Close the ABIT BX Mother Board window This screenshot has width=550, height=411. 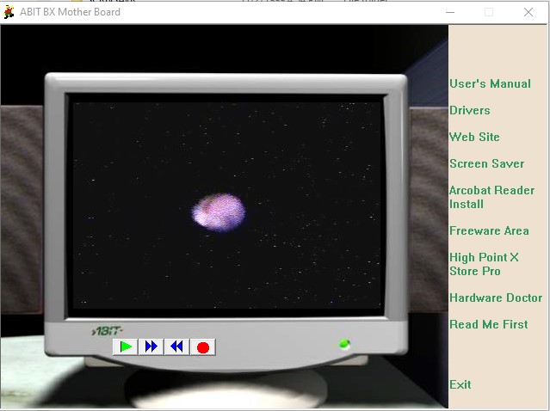coord(528,12)
